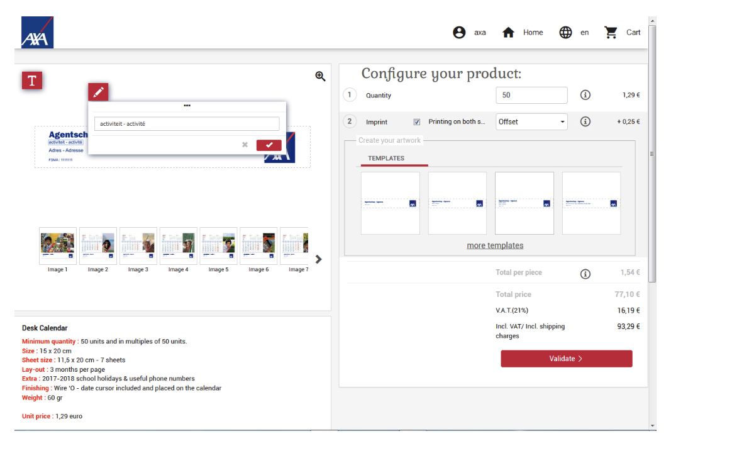Screen dimensions: 732x453
Task: Select Image 3 thumbnail
Action: point(138,246)
